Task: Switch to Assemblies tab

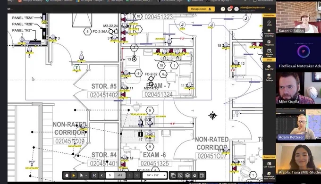Action: tap(269, 16)
